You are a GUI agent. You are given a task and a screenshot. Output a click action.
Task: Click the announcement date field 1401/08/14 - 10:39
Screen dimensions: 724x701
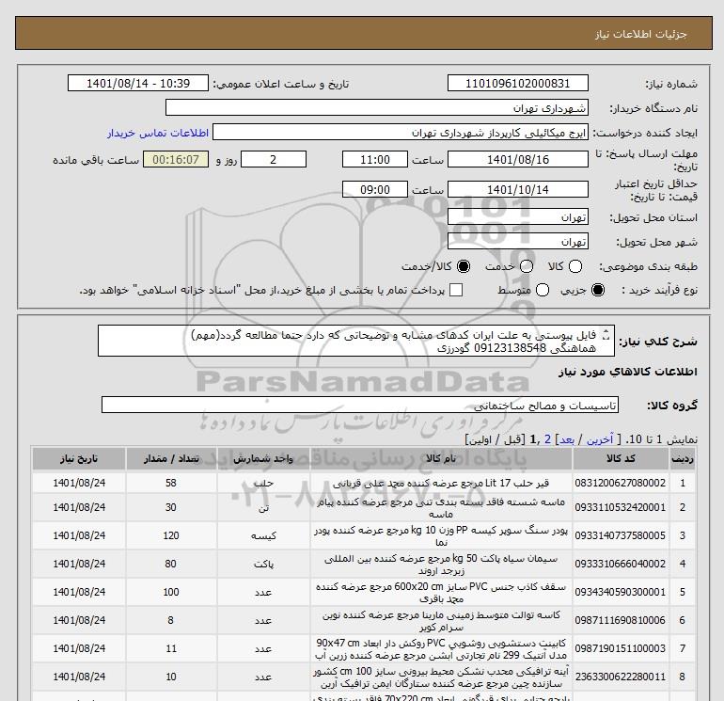click(x=138, y=83)
